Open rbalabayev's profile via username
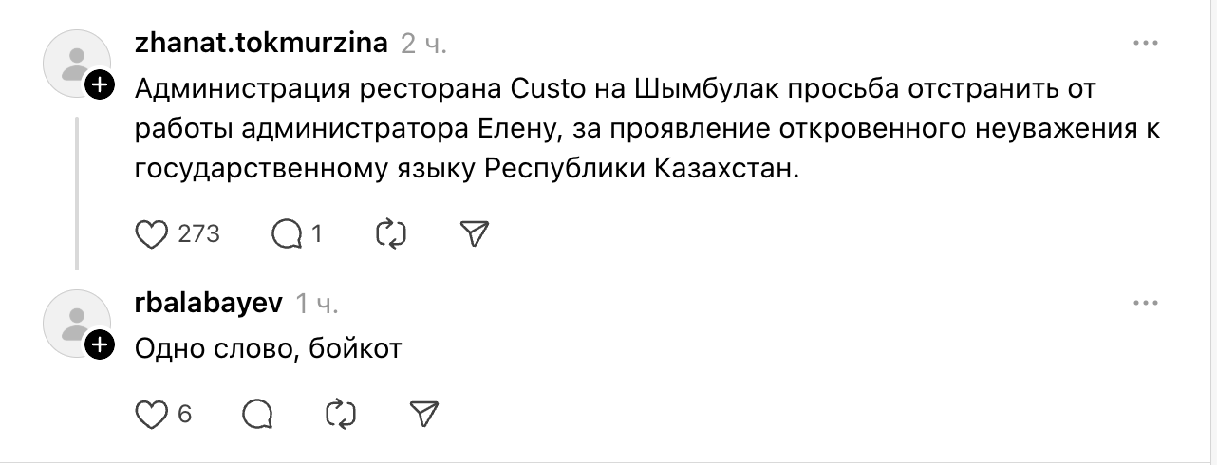This screenshot has width=1217, height=465. click(x=209, y=304)
